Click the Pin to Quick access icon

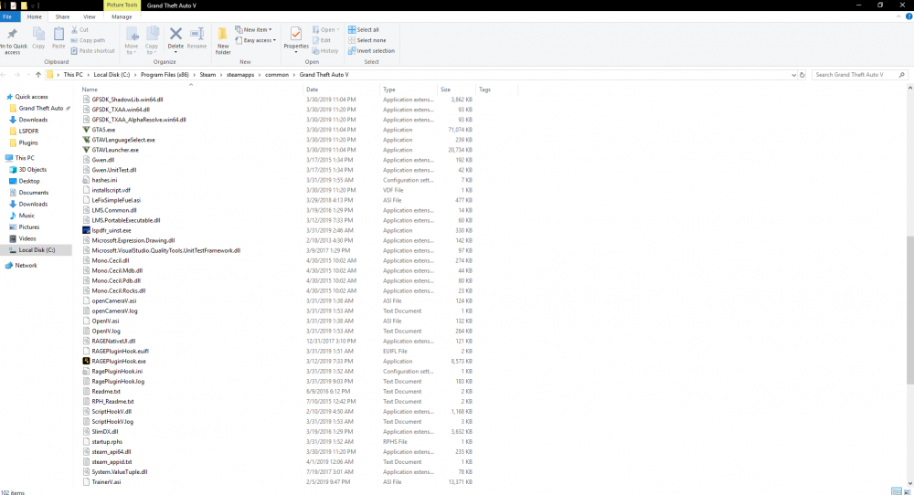click(12, 35)
